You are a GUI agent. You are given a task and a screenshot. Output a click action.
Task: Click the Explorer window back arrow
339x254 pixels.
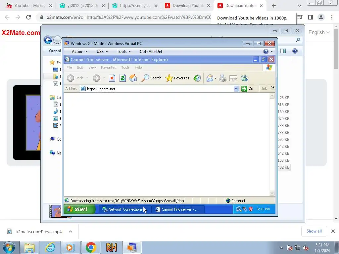coord(48,40)
